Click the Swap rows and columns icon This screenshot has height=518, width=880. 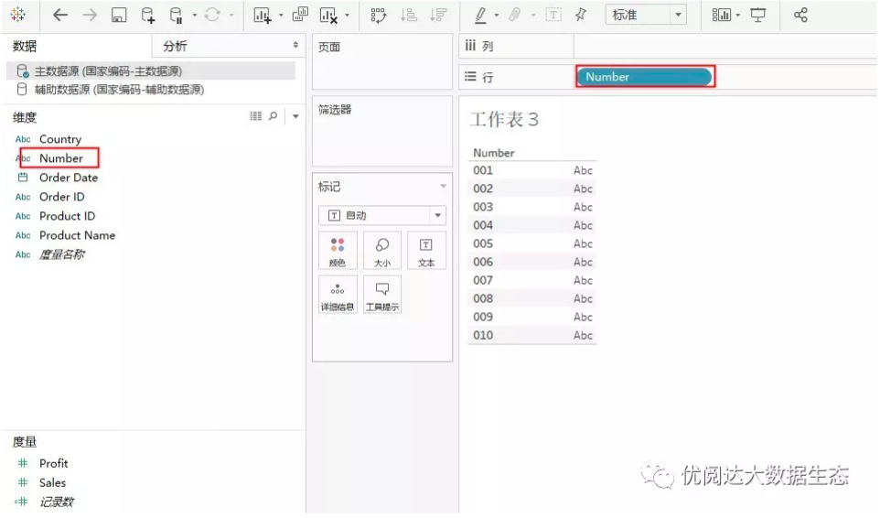[379, 16]
